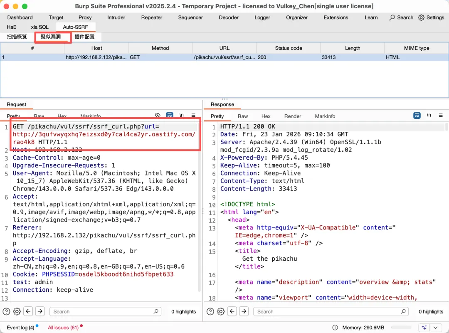Expand the chevron dropdown in status bar

click(x=436, y=327)
